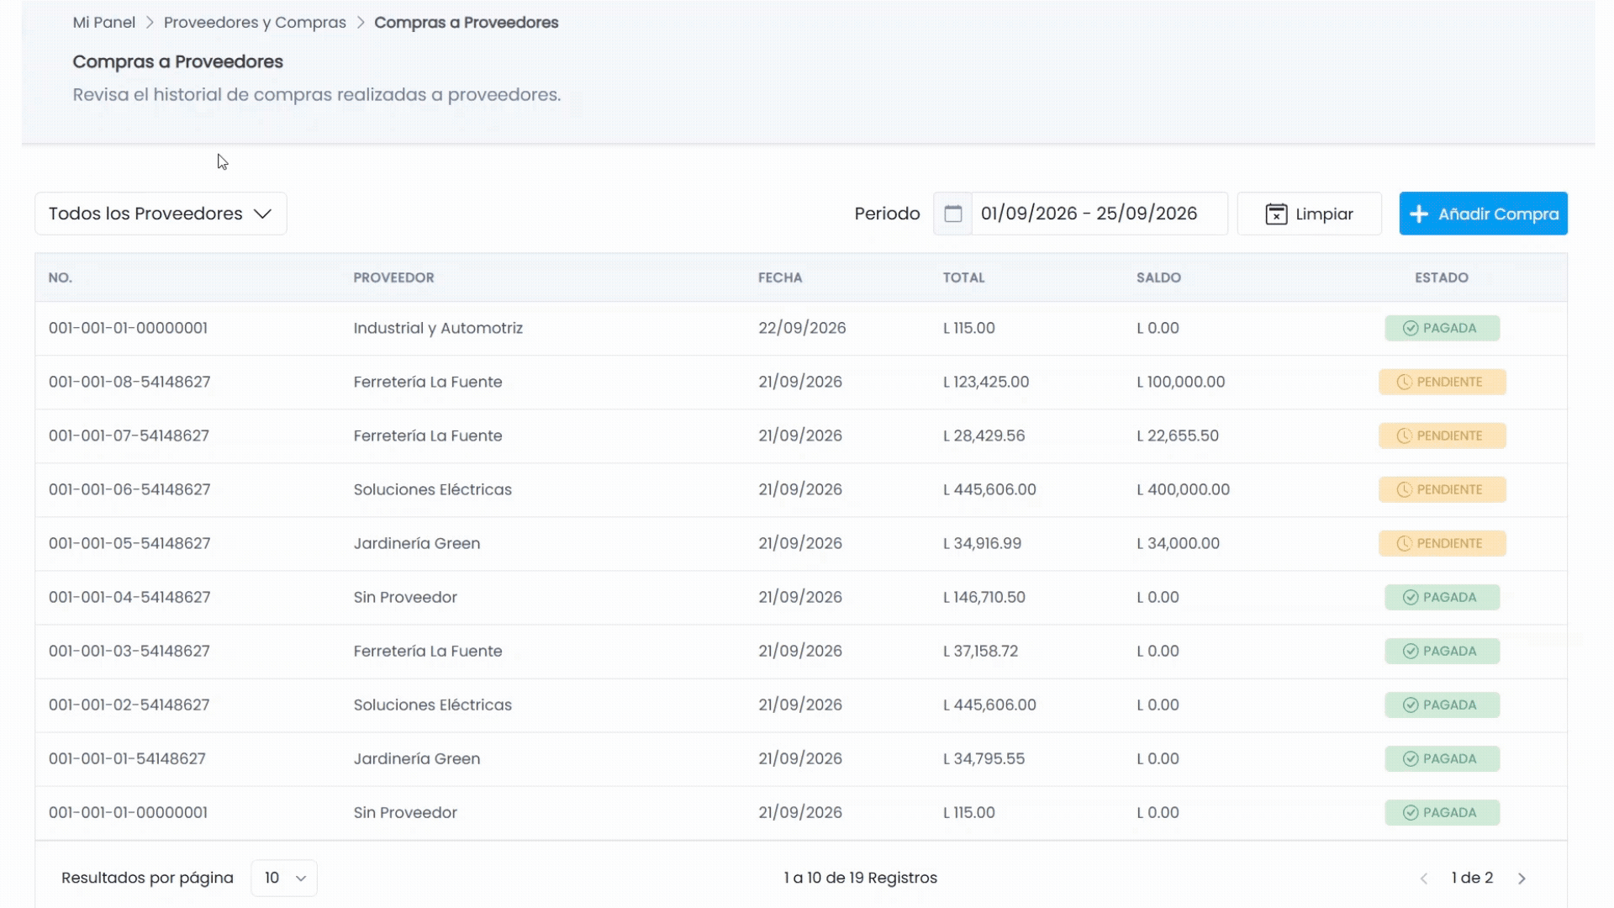Click the next page arrow in pagination
This screenshot has width=1614, height=908.
click(1522, 878)
